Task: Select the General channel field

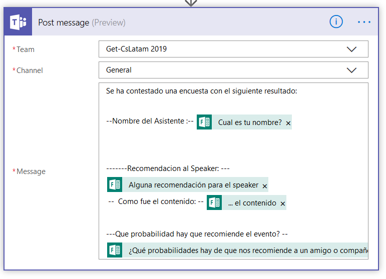Action: (220, 70)
